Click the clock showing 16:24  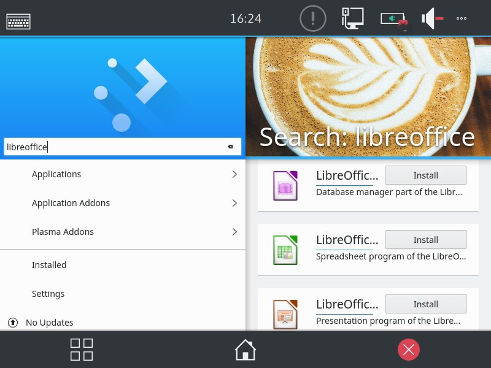[x=246, y=18]
